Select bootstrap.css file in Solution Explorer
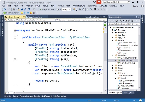145x102 pixels. point(125,48)
